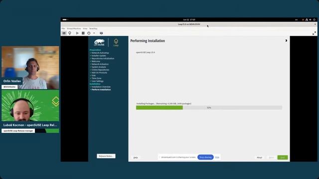This screenshot has width=319, height=179.
Task: Click the network icon in system tray
Action: (x=307, y=20)
